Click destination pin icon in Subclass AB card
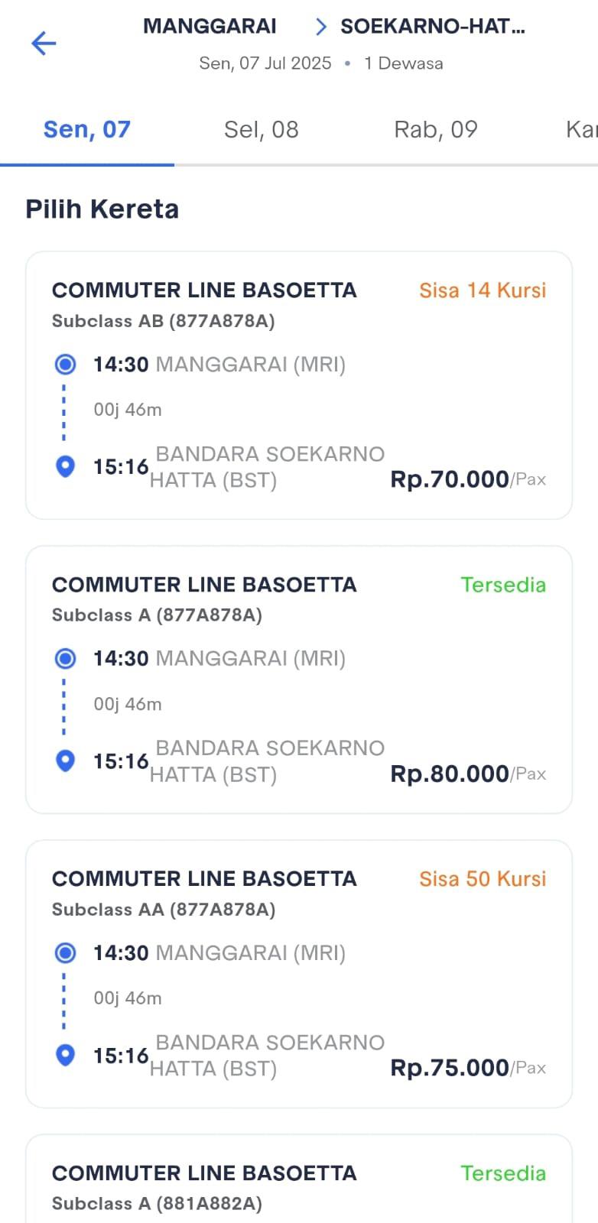 [66, 466]
